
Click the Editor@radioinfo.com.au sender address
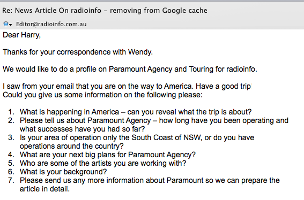click(51, 24)
